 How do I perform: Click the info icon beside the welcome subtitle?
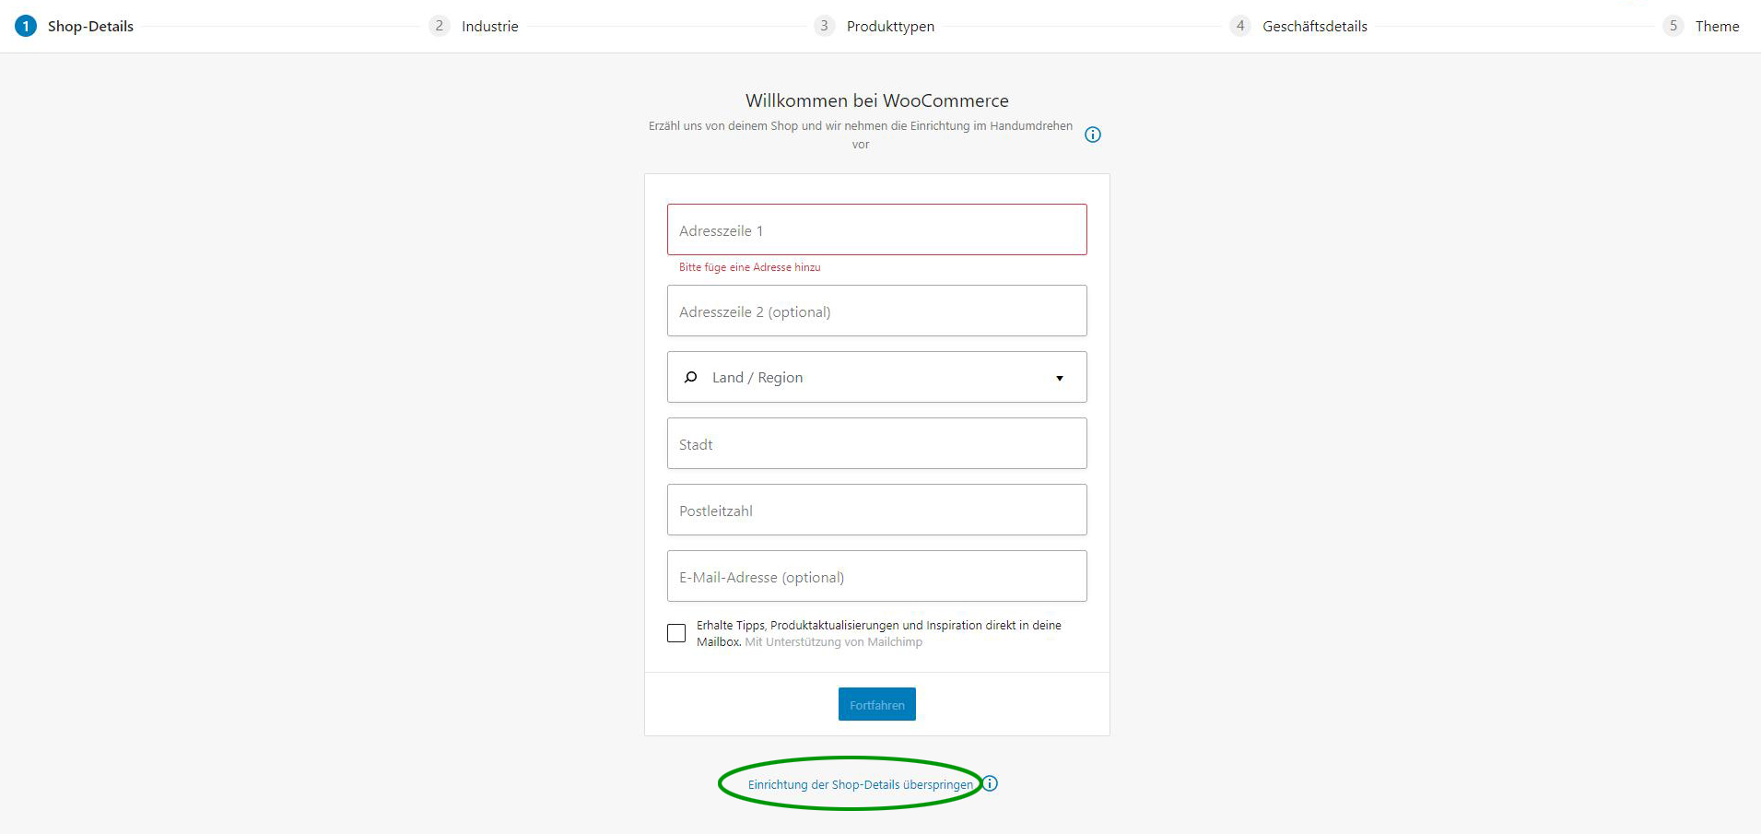click(x=1093, y=135)
